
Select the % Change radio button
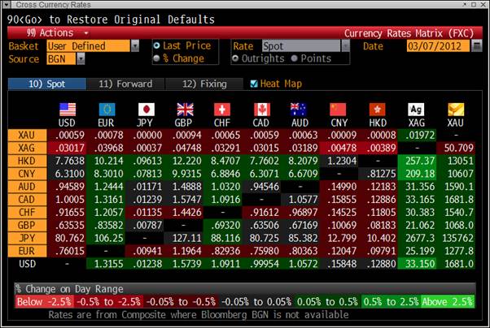pos(157,58)
